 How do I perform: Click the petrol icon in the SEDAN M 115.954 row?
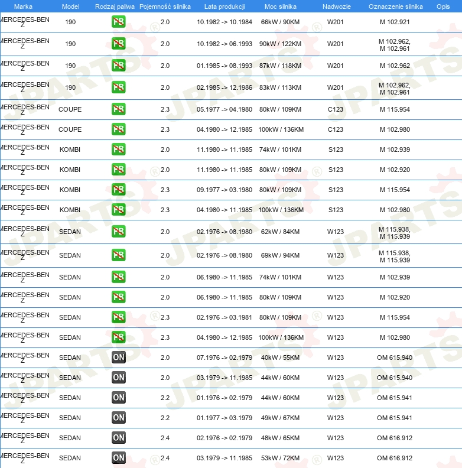pyautogui.click(x=119, y=317)
